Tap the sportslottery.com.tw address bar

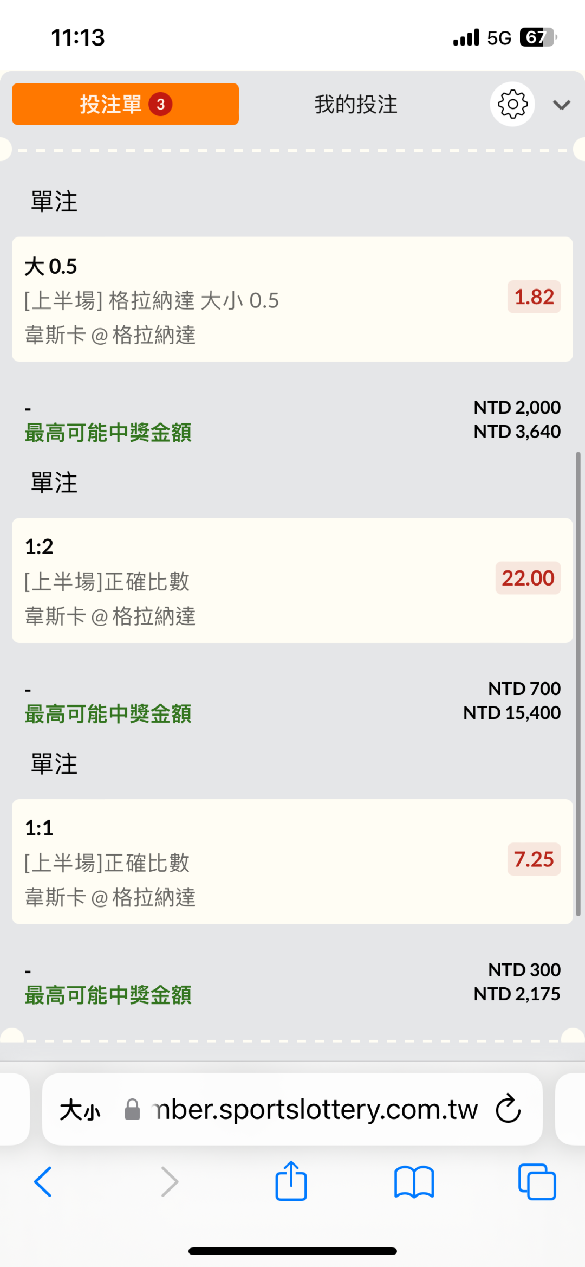coord(314,1109)
